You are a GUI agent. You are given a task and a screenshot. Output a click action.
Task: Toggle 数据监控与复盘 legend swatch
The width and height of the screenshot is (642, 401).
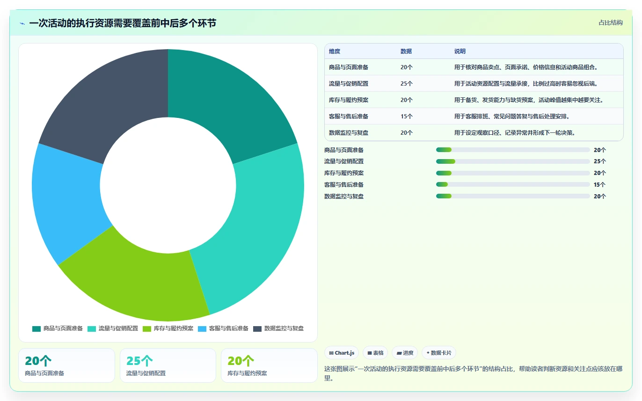[x=257, y=328]
